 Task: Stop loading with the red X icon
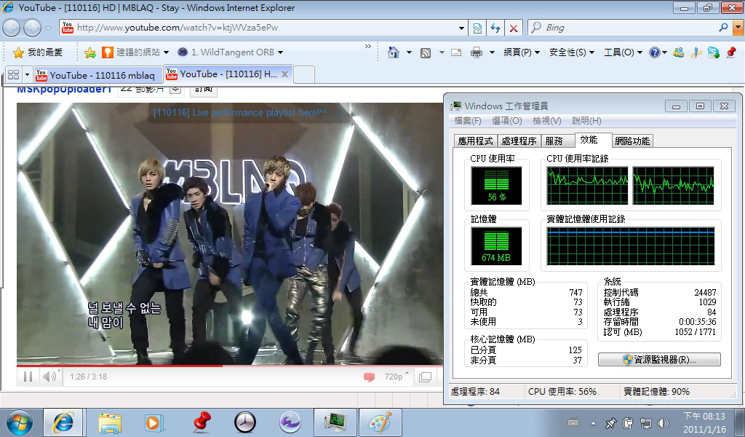(x=514, y=28)
